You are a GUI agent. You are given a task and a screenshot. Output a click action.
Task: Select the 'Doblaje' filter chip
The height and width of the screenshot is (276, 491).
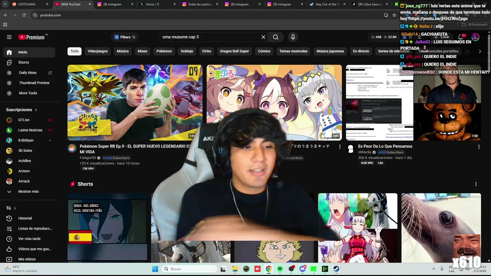click(x=187, y=51)
